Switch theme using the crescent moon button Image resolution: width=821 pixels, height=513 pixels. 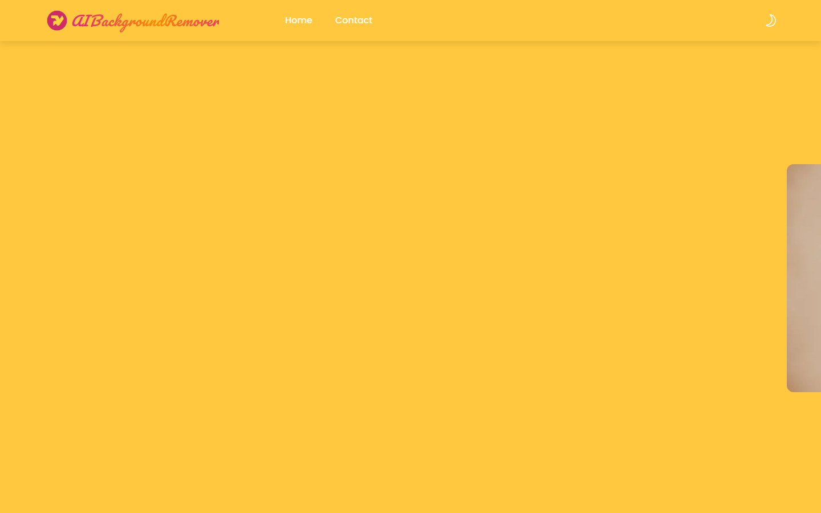click(x=770, y=21)
